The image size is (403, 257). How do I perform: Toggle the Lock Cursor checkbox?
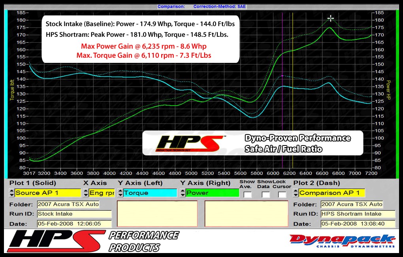282,195
